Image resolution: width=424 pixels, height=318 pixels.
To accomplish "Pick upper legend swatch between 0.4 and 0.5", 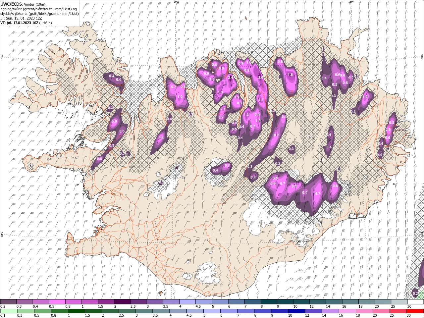I will tap(41, 302).
